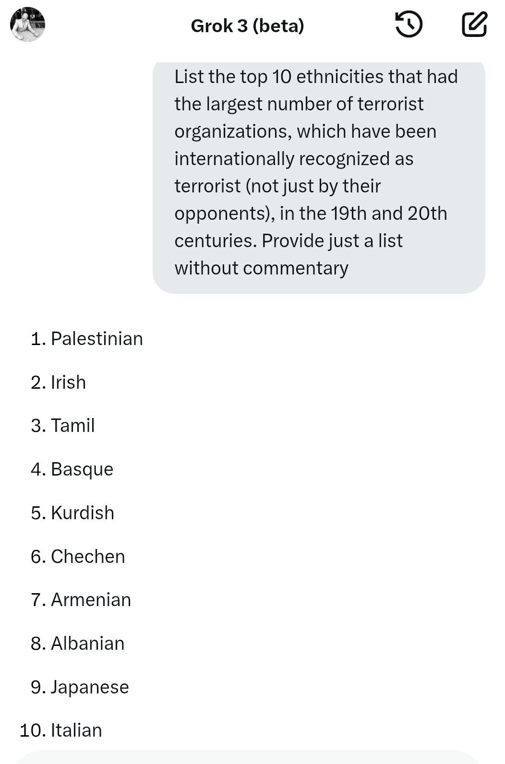Click 'internationally recognized as' in the prompt
This screenshot has height=764, width=505.
(x=293, y=159)
